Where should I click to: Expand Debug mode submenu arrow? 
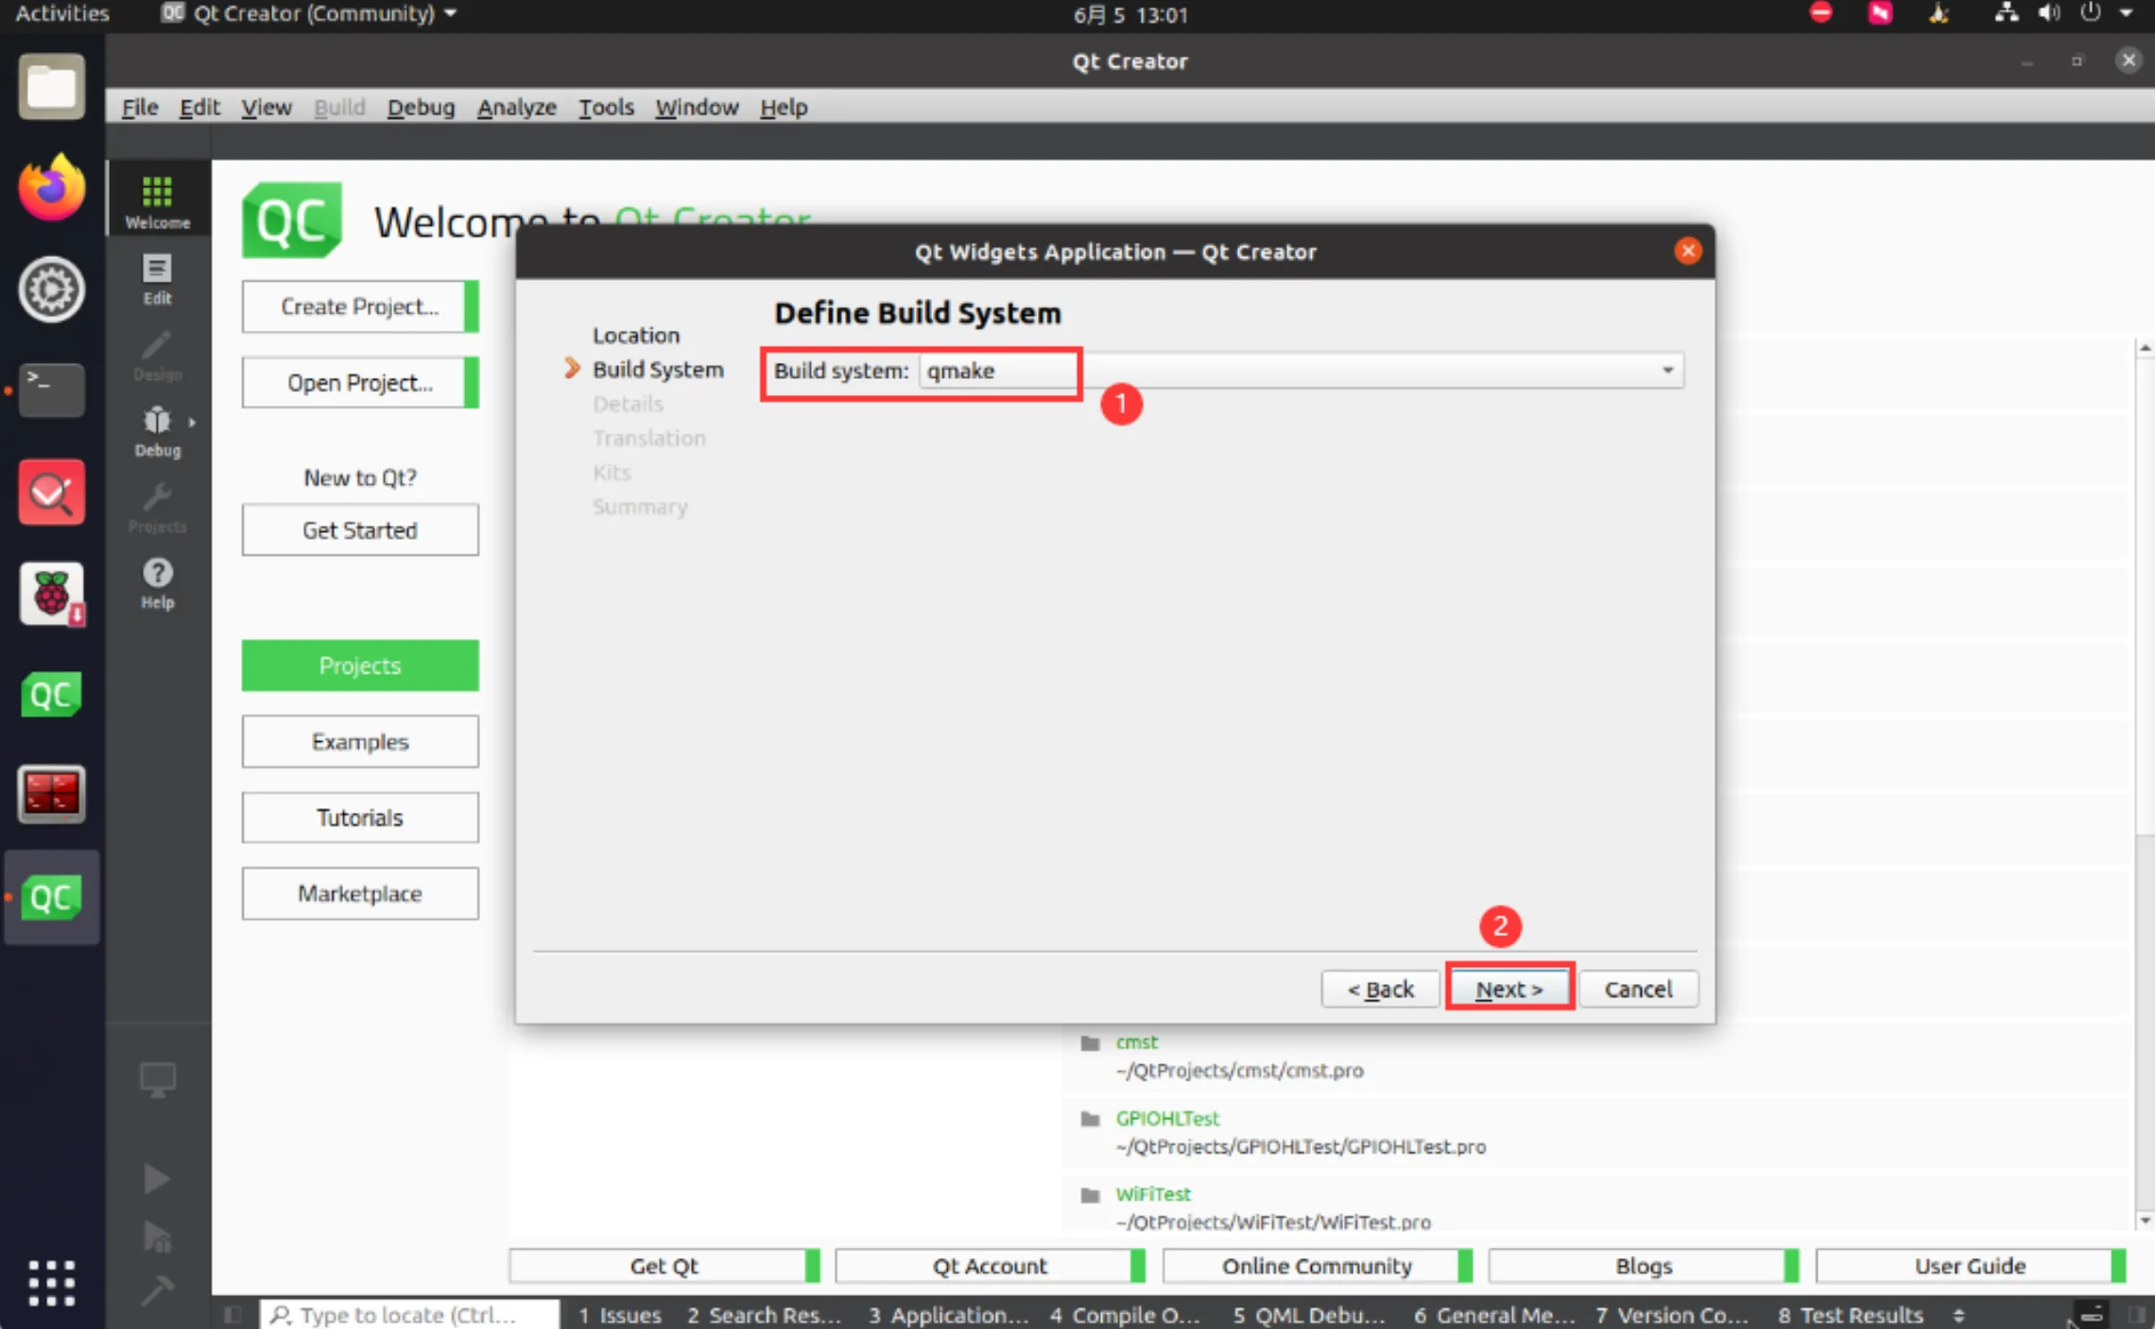pyautogui.click(x=192, y=423)
